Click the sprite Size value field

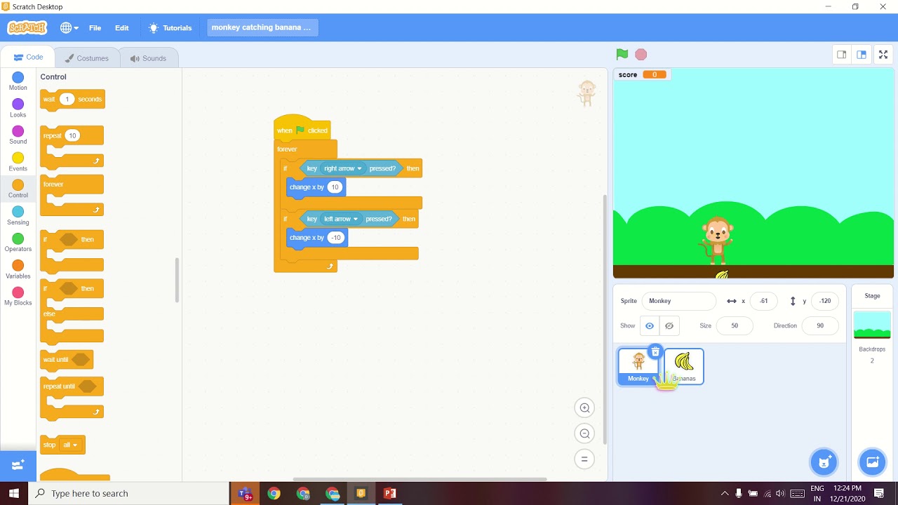pyautogui.click(x=734, y=325)
